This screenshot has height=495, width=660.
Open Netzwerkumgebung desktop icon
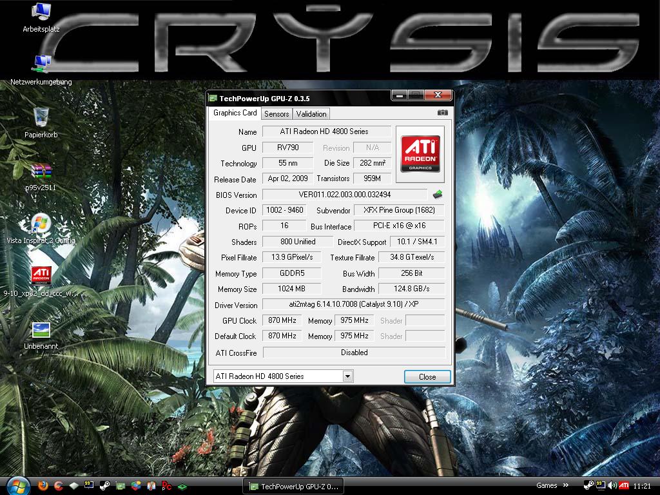[x=41, y=70]
